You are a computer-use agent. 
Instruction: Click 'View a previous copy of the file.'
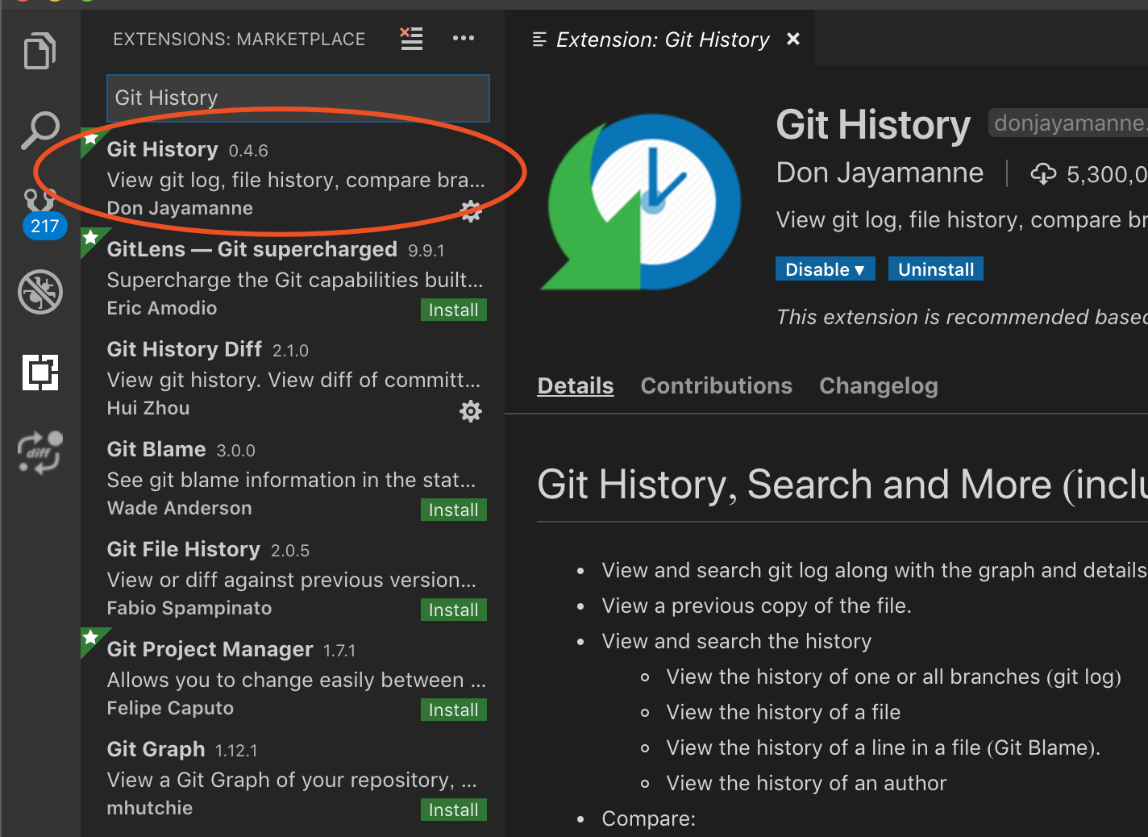pos(756,606)
